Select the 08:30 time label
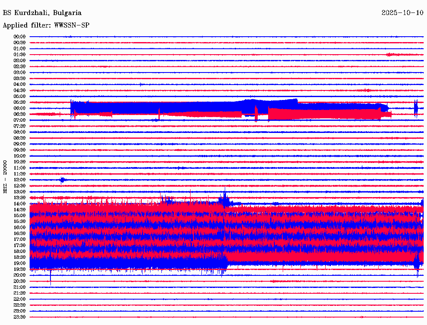The height and width of the screenshot is (325, 427). click(x=20, y=138)
